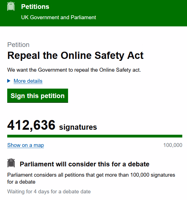Screen dimensions: 187x200
Task: Select the 412,636 signature count
Action: [31, 125]
